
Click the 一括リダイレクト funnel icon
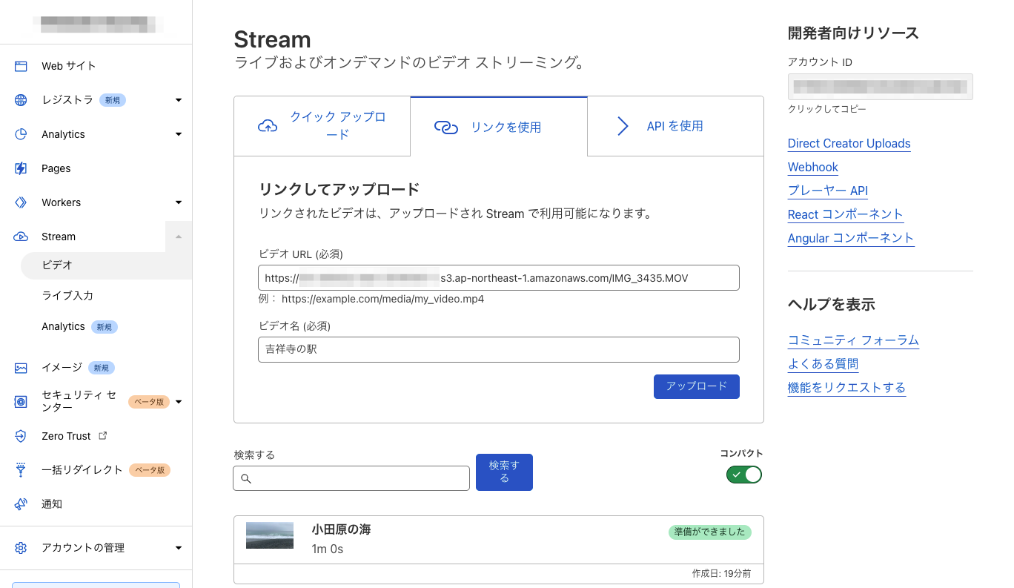(x=21, y=469)
